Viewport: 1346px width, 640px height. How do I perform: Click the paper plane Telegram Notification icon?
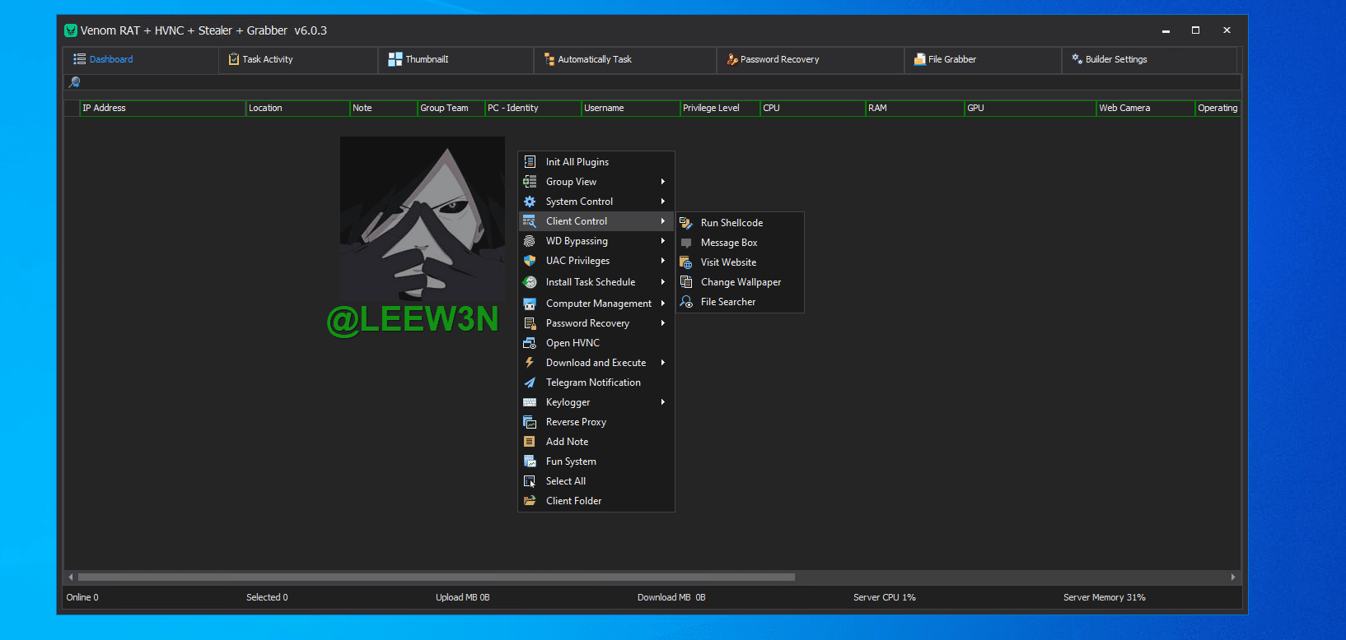[x=530, y=383]
